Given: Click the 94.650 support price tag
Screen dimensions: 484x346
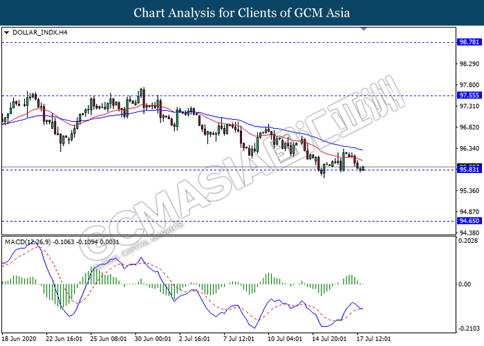Looking at the screenshot, I should [469, 221].
